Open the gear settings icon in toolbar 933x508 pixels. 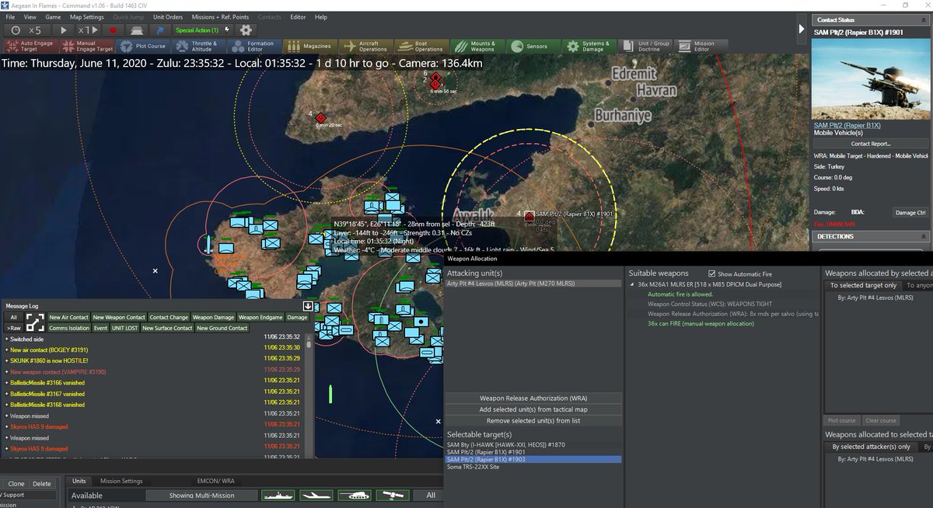click(x=246, y=30)
